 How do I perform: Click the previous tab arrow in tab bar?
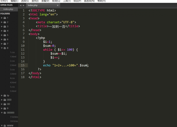coord(21,5)
